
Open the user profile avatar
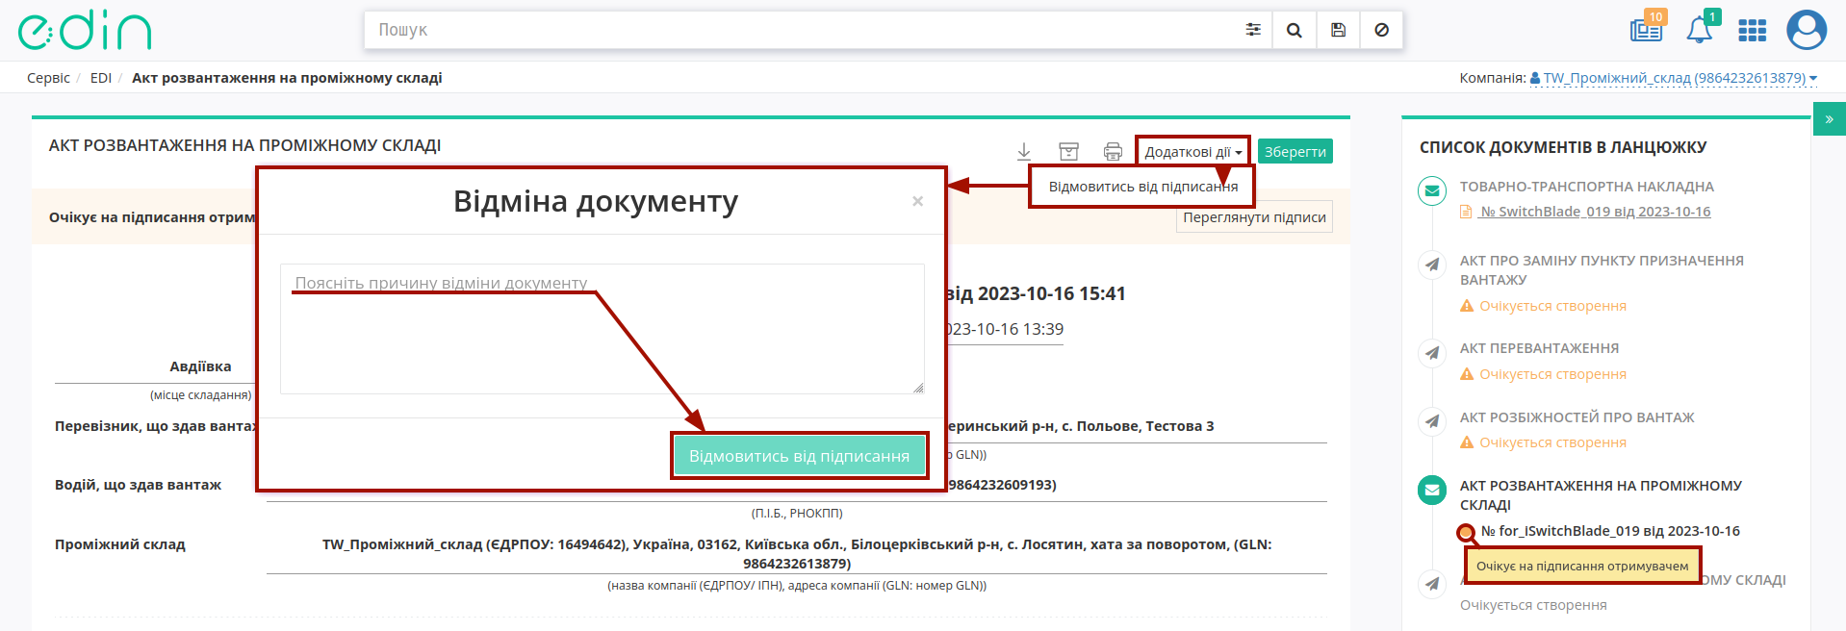click(1807, 30)
